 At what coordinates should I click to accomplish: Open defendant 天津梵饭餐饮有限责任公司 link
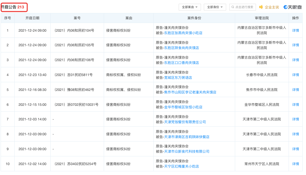[x=185, y=122]
